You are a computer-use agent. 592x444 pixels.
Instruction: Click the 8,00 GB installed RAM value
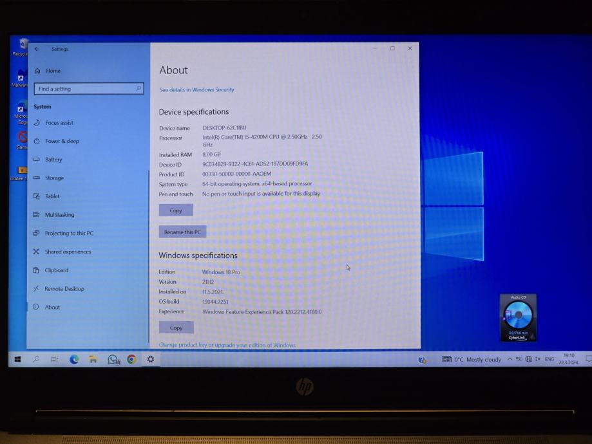click(211, 154)
